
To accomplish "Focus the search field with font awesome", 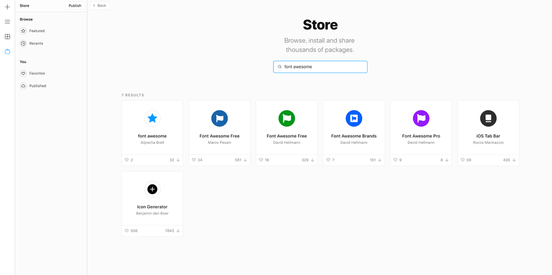I will pos(320,67).
